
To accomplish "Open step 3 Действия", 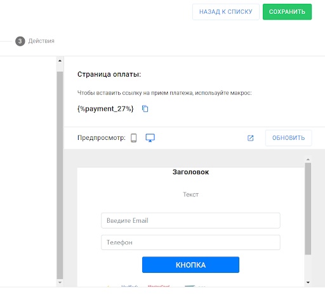I will [x=35, y=41].
